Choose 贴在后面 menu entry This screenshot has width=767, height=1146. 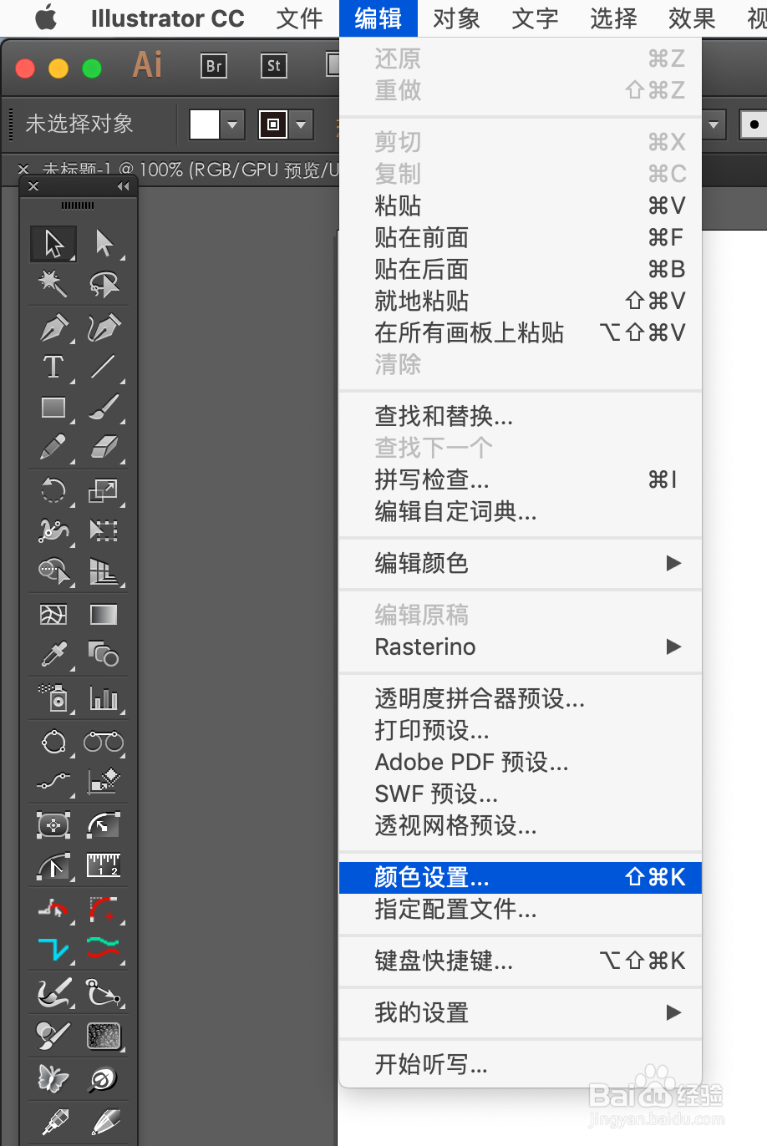[521, 269]
